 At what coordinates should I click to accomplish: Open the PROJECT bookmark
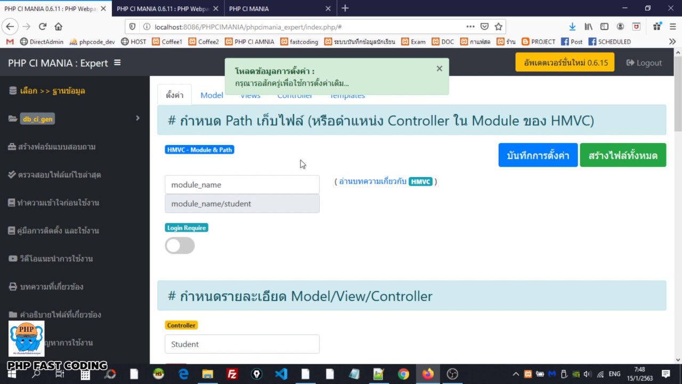539,42
